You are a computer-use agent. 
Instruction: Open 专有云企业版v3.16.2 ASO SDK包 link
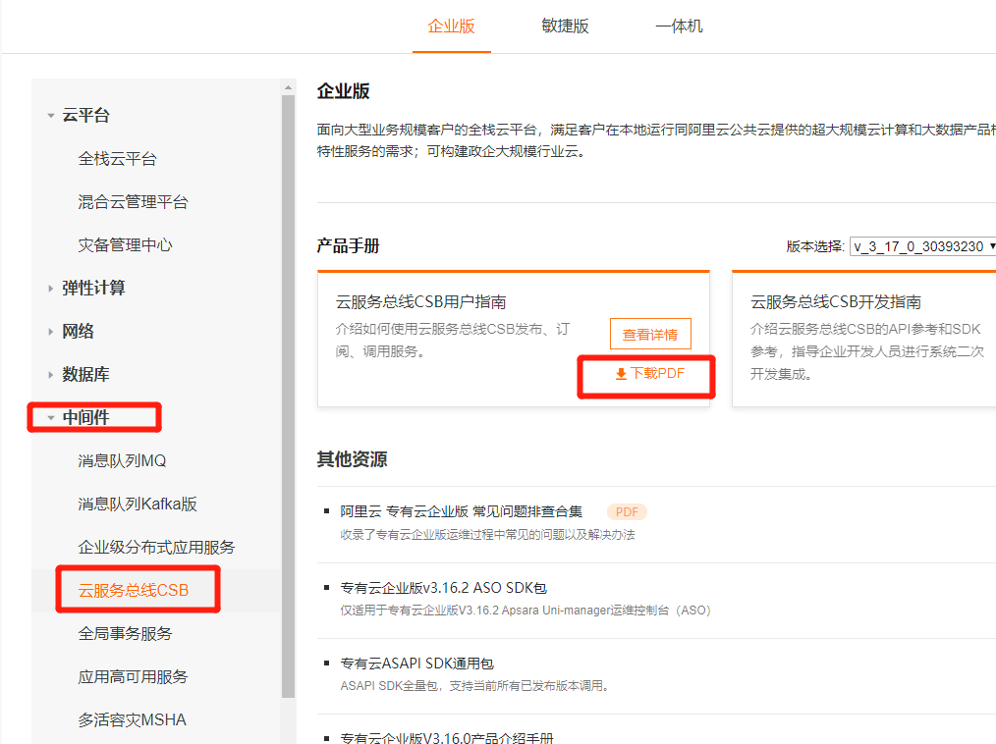(443, 588)
